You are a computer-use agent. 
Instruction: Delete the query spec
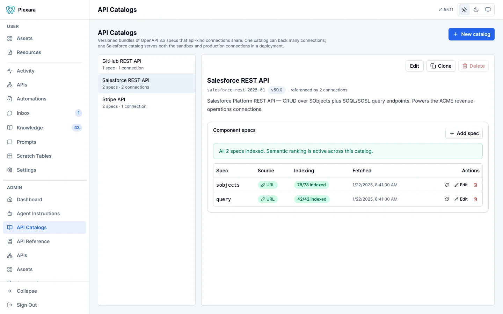475,199
